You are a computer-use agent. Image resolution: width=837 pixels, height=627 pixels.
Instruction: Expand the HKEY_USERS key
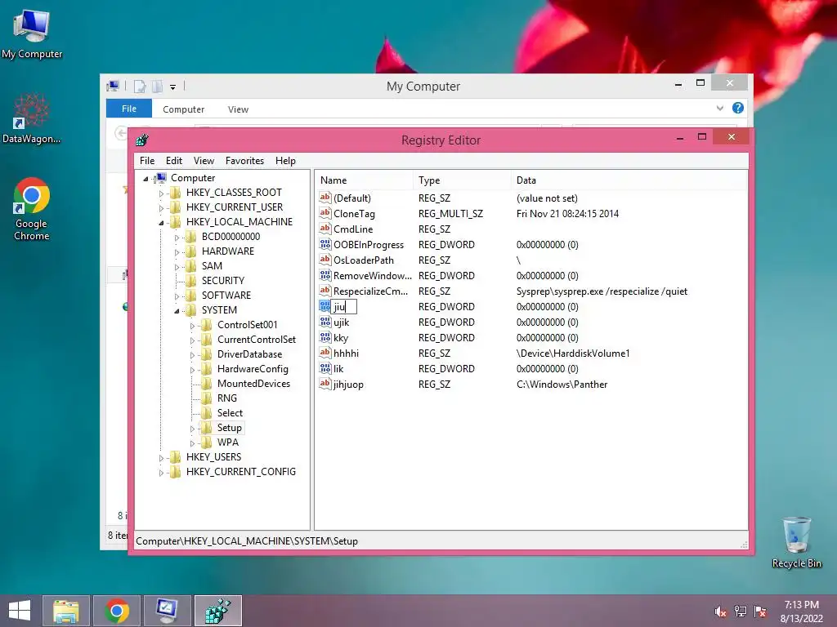[x=161, y=458]
